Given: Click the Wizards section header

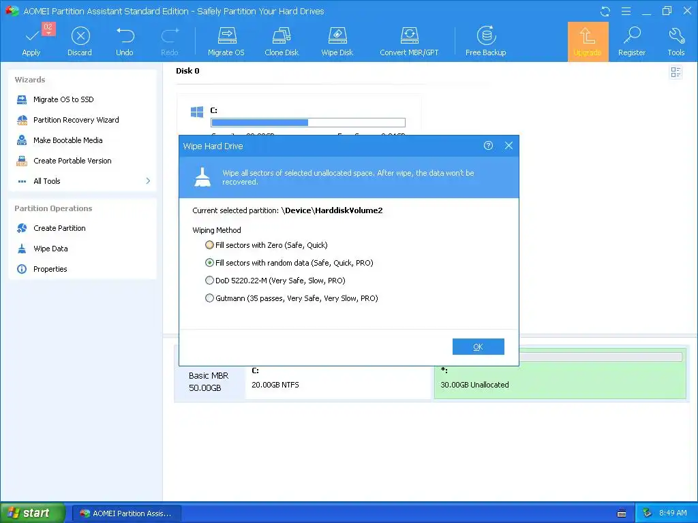Looking at the screenshot, I should (x=30, y=80).
